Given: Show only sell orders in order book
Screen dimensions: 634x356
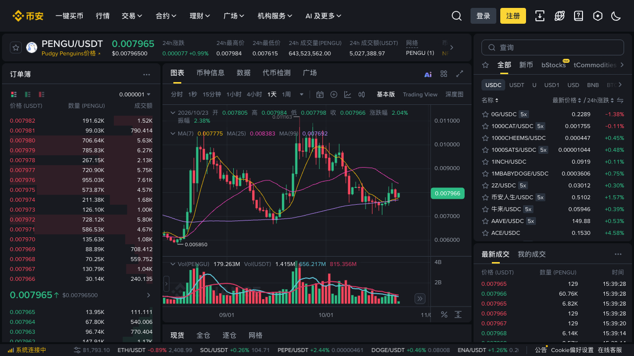Looking at the screenshot, I should tap(42, 94).
